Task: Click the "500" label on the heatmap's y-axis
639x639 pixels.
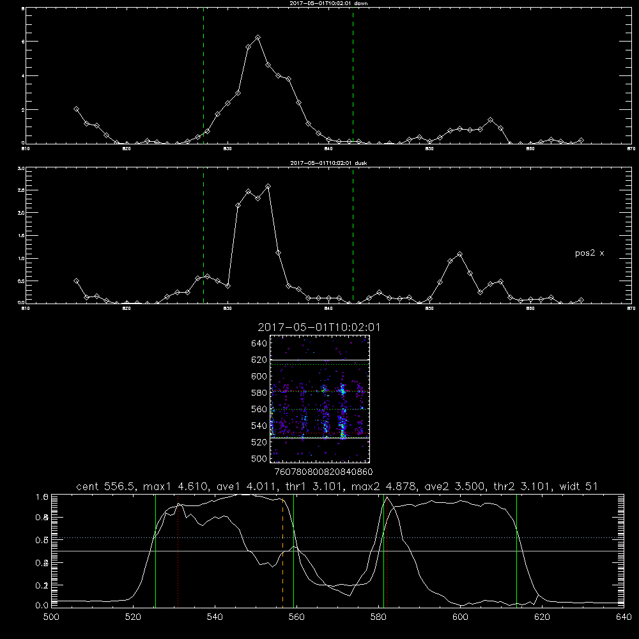Action: [x=259, y=459]
